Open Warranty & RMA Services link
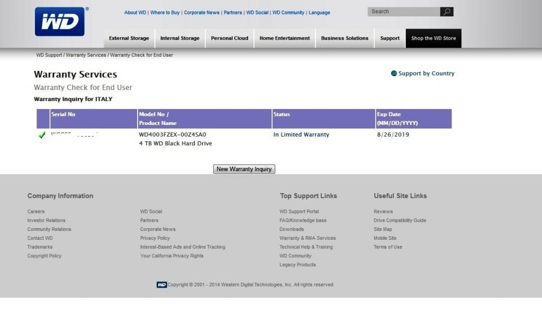Viewport: 542px width, 315px height. (308, 238)
